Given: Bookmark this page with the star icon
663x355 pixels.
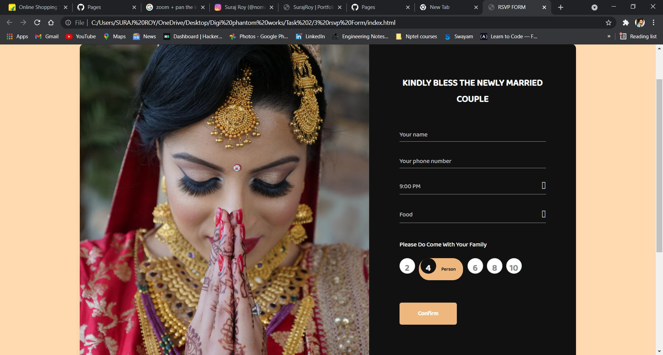Looking at the screenshot, I should [x=608, y=23].
